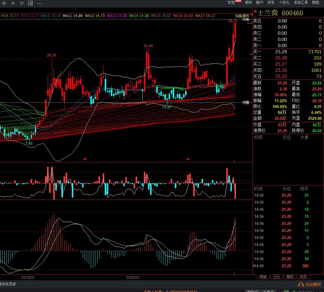The width and height of the screenshot is (324, 292).
Task: Open the three-dot more options icon
Action: tap(39, 3)
